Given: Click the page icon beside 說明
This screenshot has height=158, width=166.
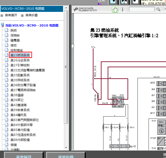Looking at the screenshot, I should (7, 30).
